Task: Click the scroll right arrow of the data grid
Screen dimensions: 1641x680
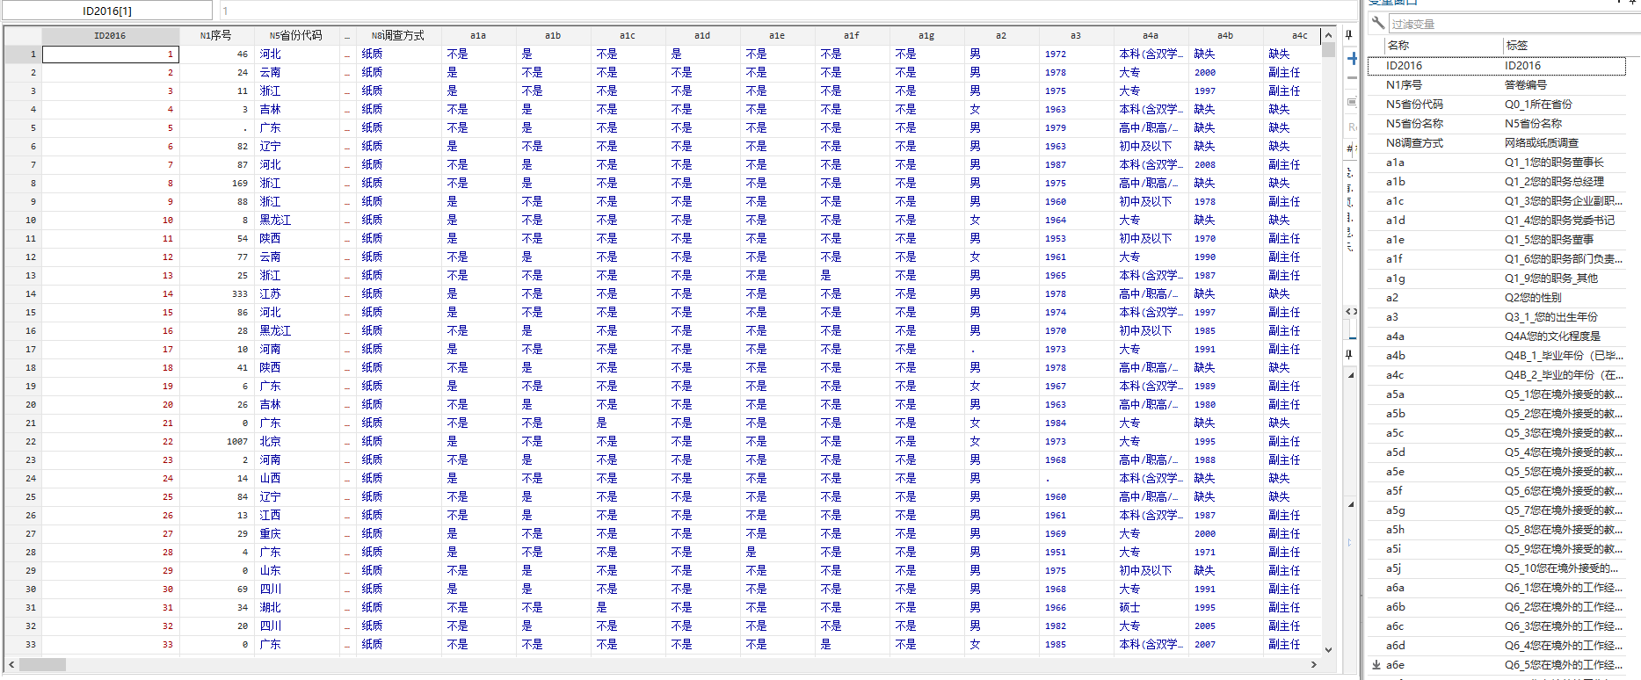Action: pyautogui.click(x=1314, y=665)
